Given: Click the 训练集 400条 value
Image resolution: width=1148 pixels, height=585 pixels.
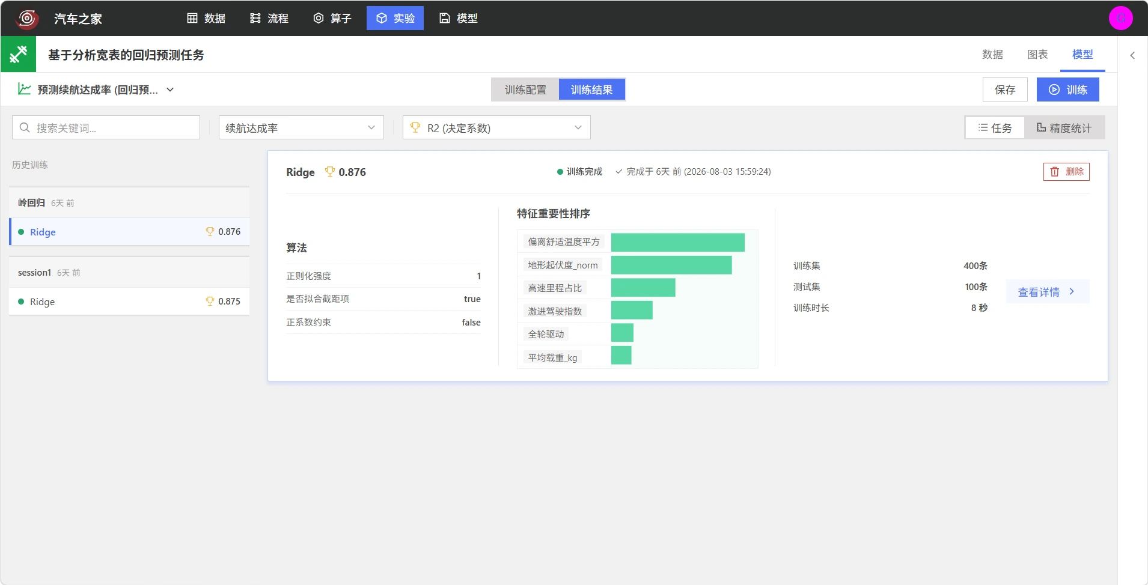Looking at the screenshot, I should coord(975,266).
